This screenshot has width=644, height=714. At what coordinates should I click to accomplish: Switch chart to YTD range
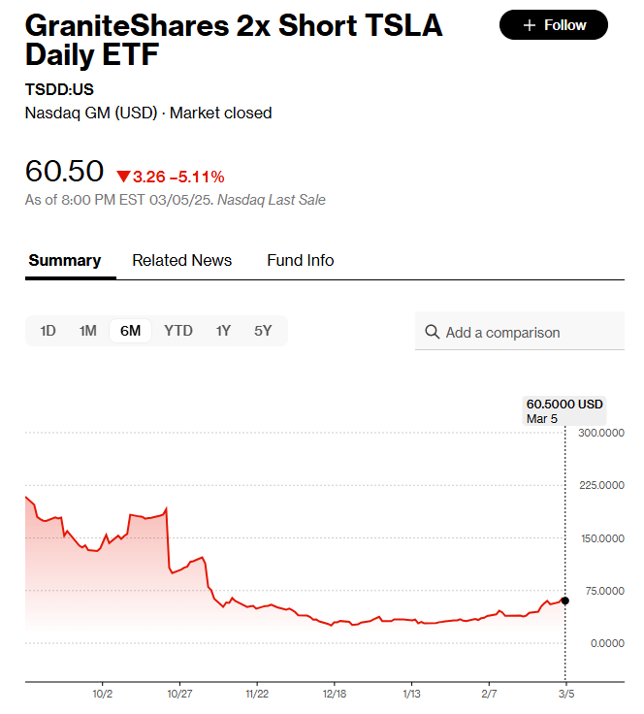[178, 331]
